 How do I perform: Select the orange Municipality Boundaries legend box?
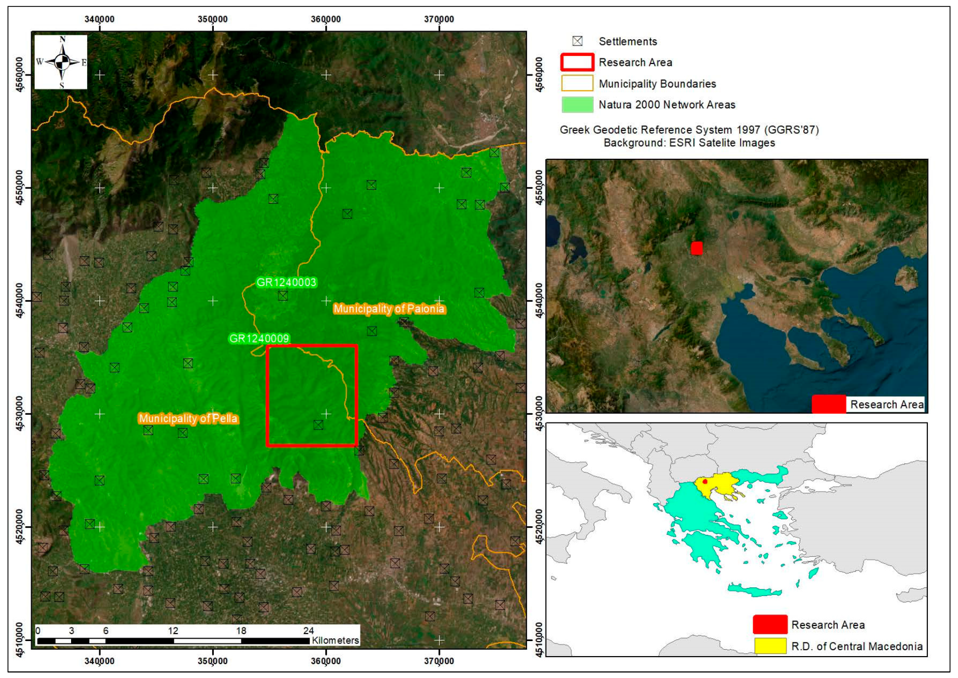tap(577, 83)
